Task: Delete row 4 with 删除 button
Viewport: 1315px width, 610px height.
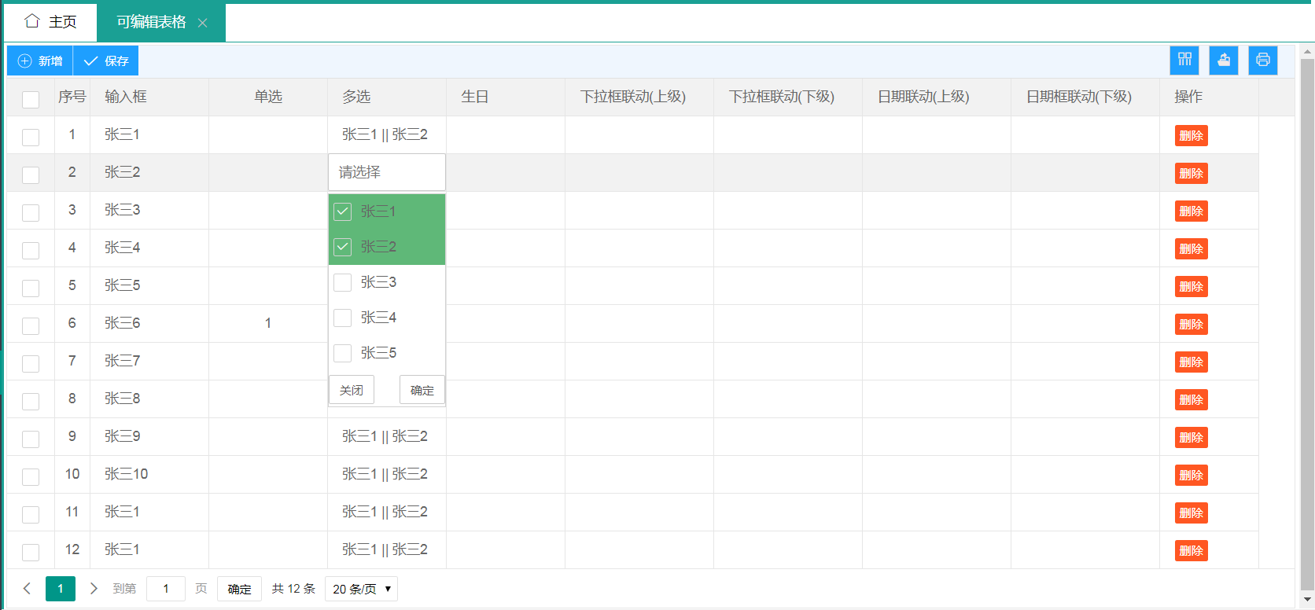Action: click(x=1192, y=248)
